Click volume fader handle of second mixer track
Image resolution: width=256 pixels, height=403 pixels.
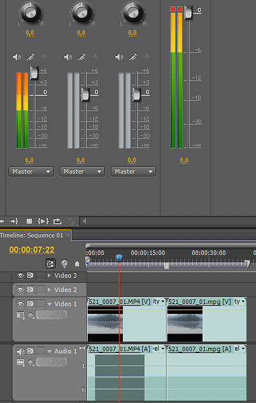(86, 95)
